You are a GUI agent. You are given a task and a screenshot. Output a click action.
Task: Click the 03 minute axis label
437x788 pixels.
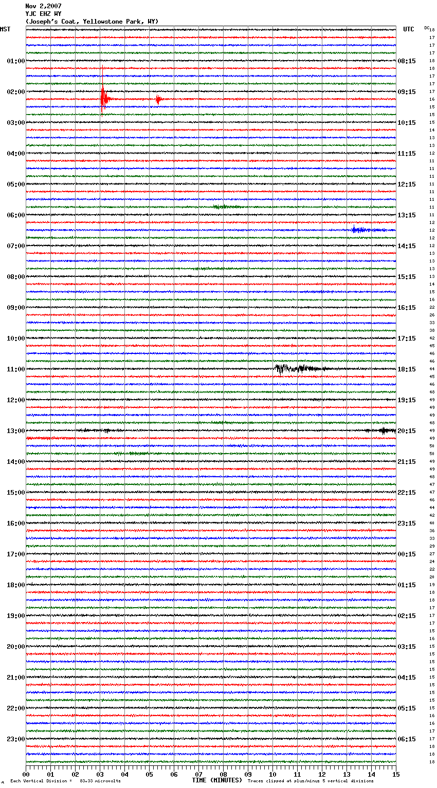100,774
